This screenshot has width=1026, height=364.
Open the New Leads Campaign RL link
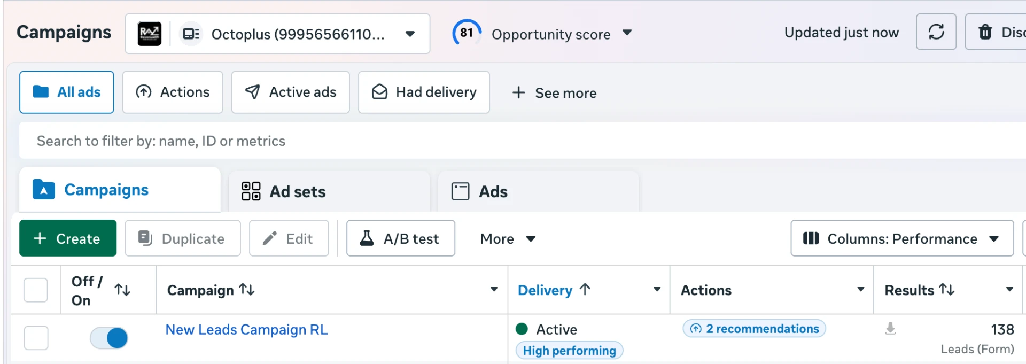coord(246,329)
